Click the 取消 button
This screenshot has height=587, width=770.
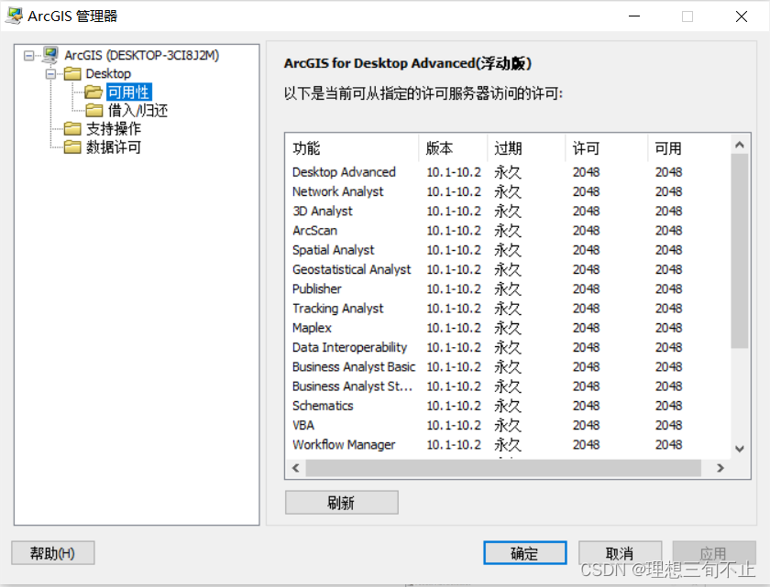tap(620, 553)
